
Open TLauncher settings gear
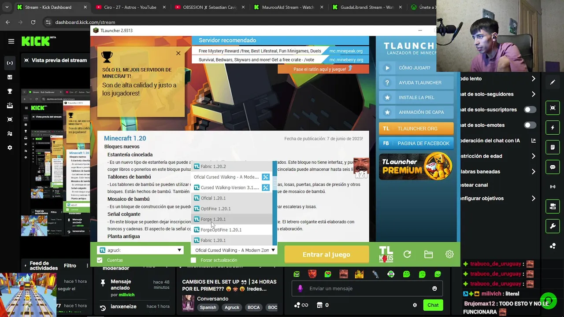click(x=449, y=254)
